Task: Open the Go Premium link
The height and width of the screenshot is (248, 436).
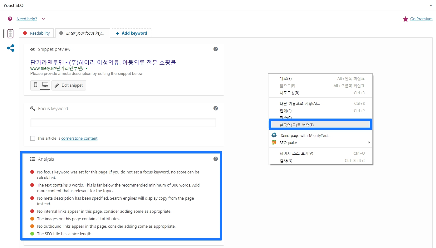Action: click(421, 19)
